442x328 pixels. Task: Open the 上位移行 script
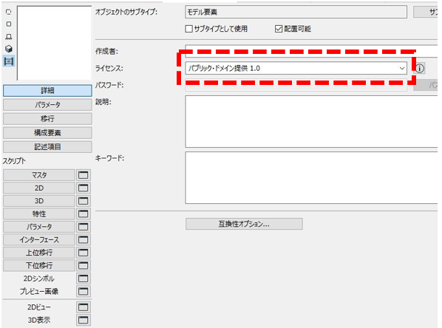[x=39, y=253]
